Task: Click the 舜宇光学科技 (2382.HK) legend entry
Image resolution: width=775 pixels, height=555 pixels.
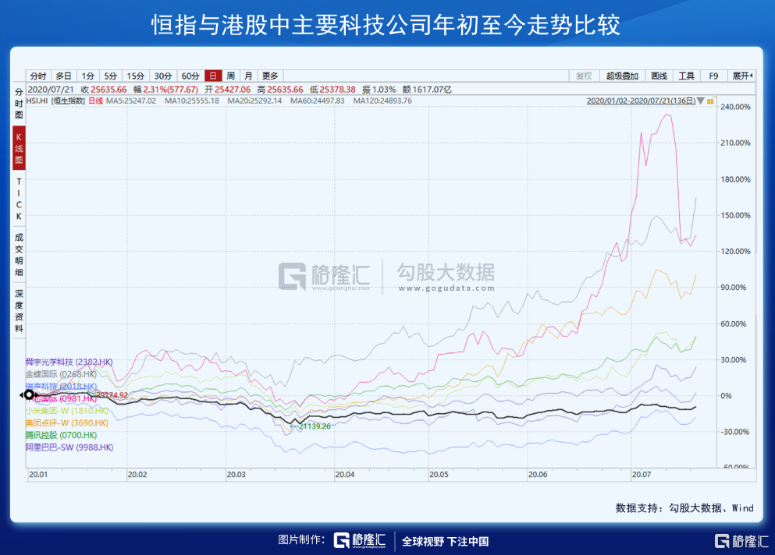Action: point(69,362)
